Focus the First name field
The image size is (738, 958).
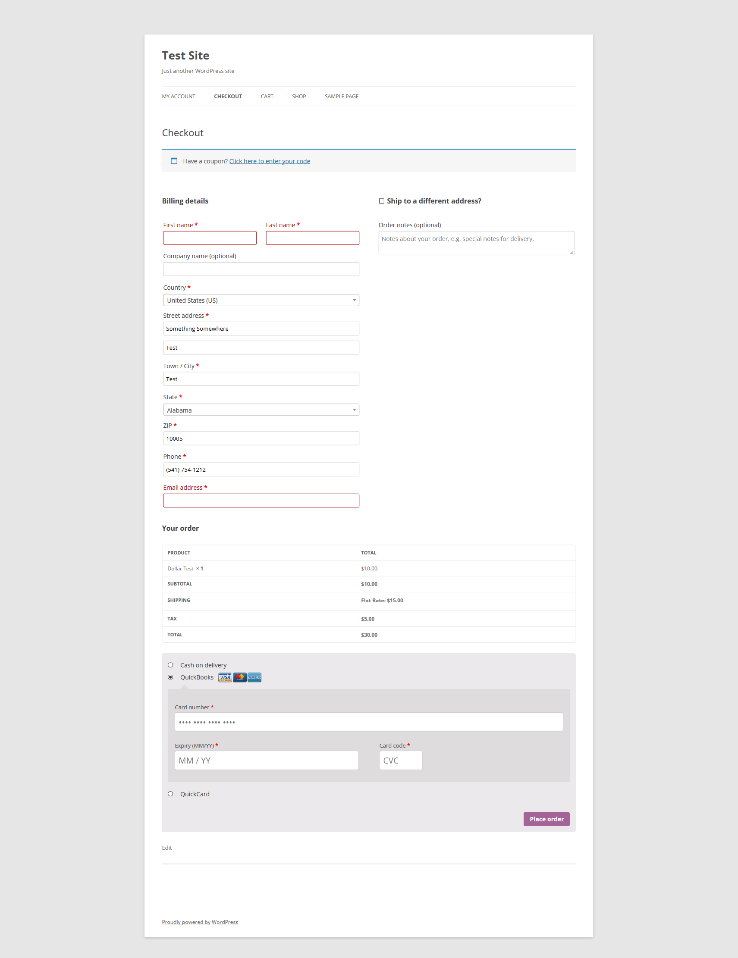(210, 238)
